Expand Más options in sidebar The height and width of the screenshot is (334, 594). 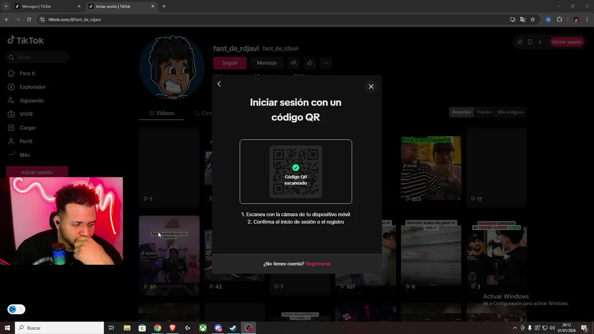[24, 155]
